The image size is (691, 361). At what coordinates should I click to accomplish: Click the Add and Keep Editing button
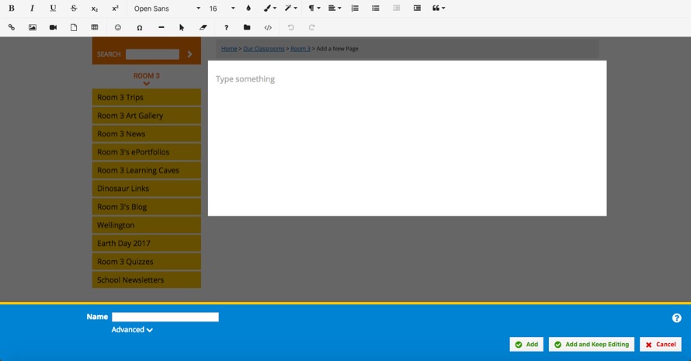[591, 344]
